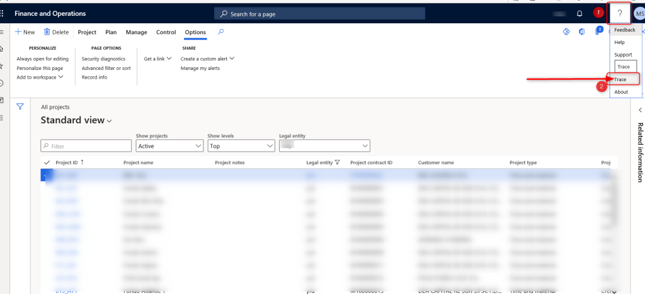This screenshot has height=294, width=645.
Task: Switch to the Manage tab
Action: [x=136, y=32]
